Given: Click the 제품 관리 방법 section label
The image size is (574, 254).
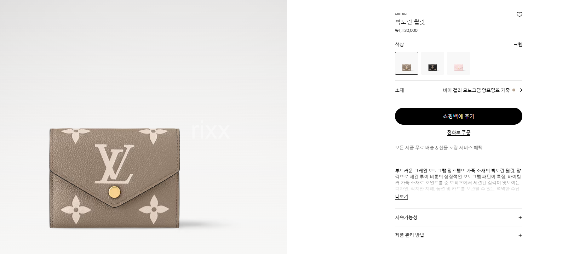Looking at the screenshot, I should click(409, 235).
